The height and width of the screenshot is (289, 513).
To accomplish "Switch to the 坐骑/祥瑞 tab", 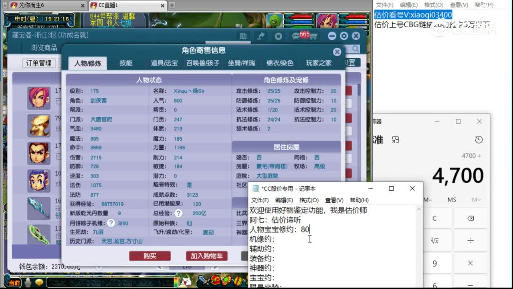I will pos(241,63).
